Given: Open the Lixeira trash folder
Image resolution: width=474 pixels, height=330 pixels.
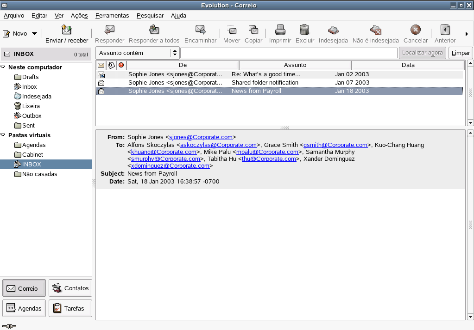Looking at the screenshot, I should [x=31, y=106].
